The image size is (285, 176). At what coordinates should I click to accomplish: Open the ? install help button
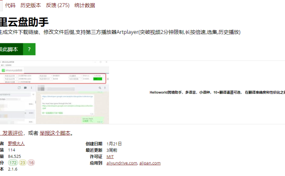pyautogui.click(x=29, y=49)
